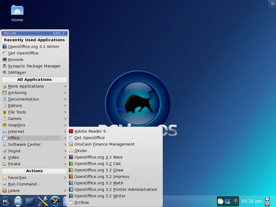Click the Adobe Reader 9 icon
This screenshot has height=207, width=276.
pyautogui.click(x=71, y=131)
